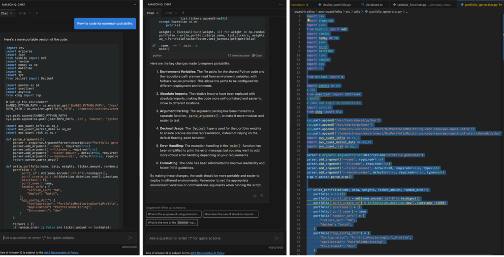The width and height of the screenshot is (504, 257).
Task: Click the thumbs down feedback icon
Action: [x=262, y=195]
